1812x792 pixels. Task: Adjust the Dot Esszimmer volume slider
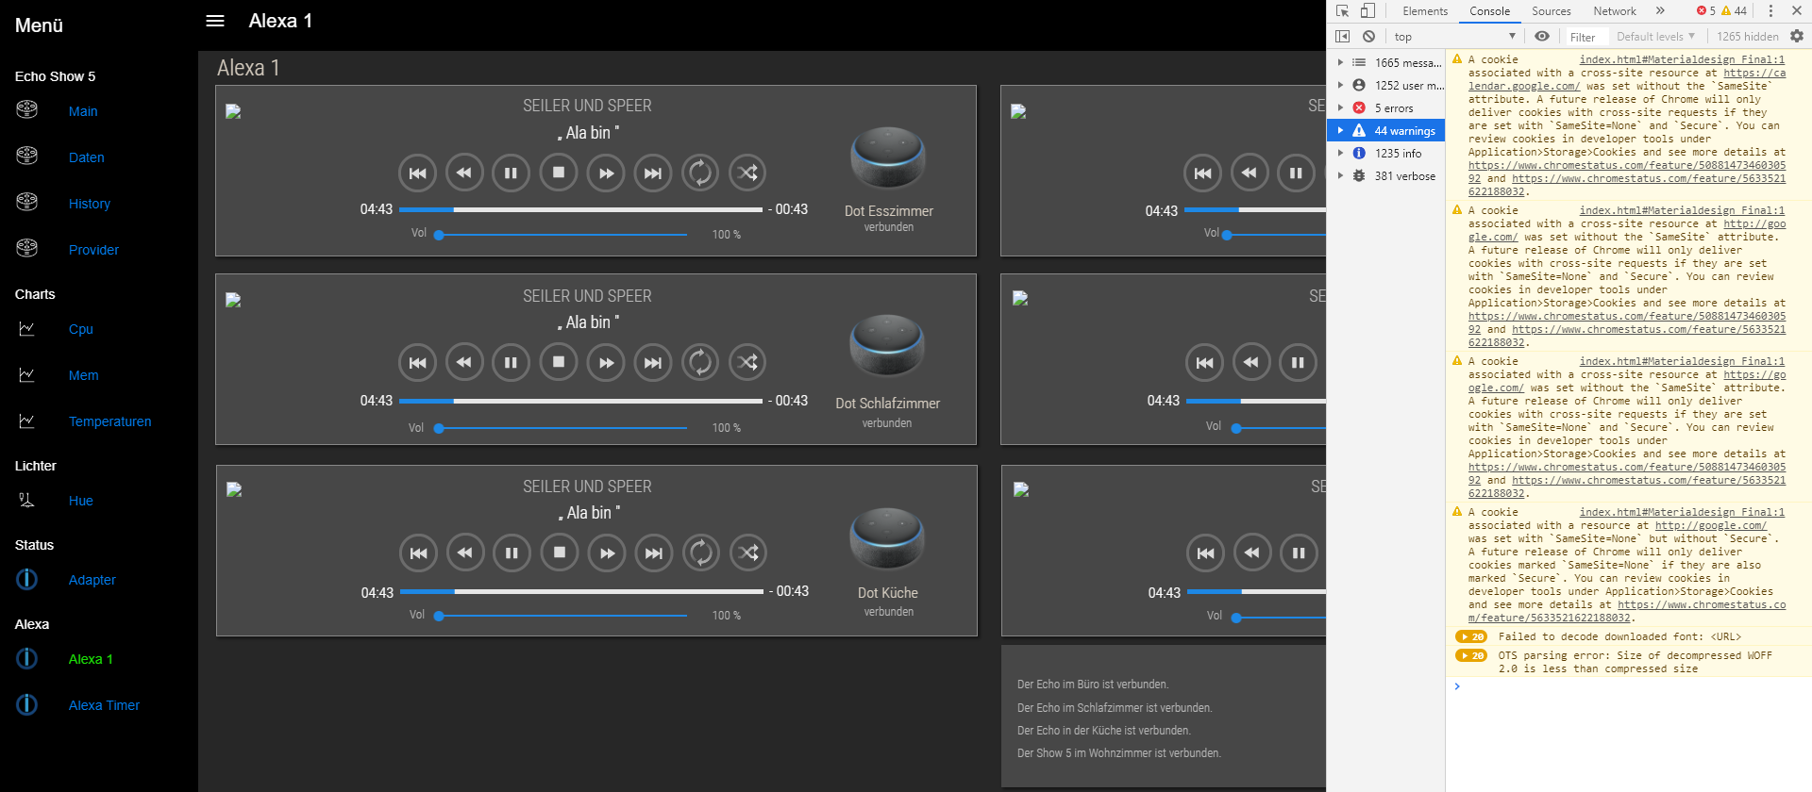coord(562,234)
